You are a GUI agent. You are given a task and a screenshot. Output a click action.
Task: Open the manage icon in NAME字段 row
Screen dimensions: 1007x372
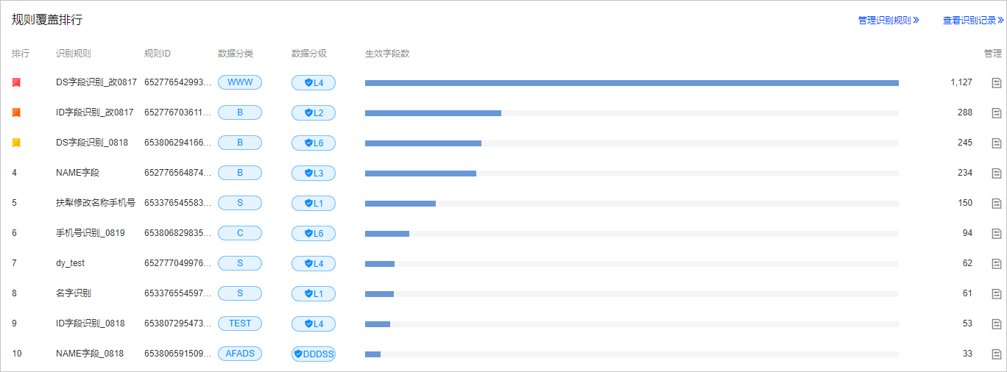point(997,173)
